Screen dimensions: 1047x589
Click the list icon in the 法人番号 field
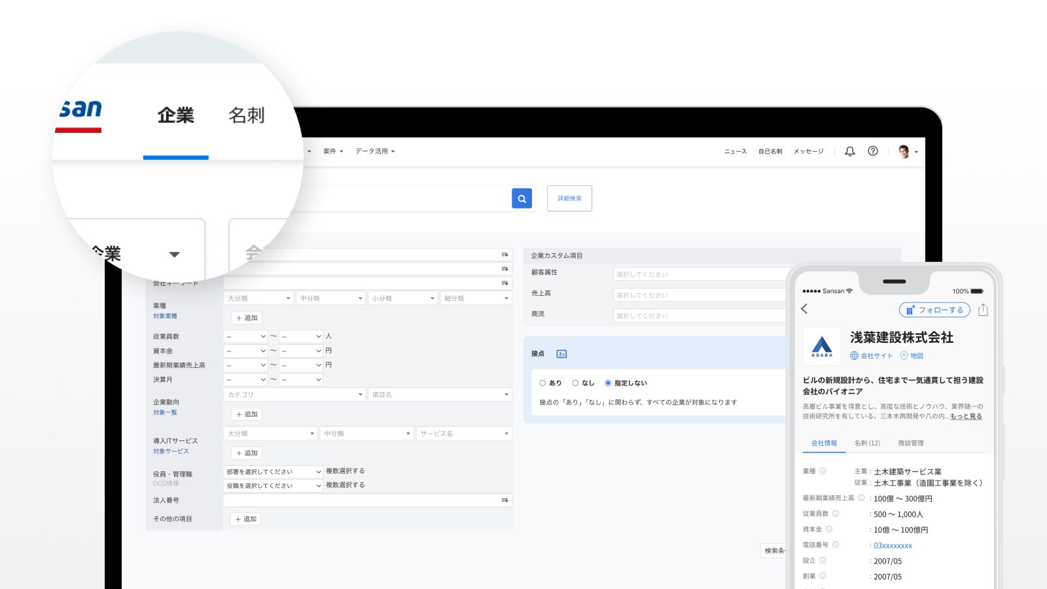click(x=505, y=501)
